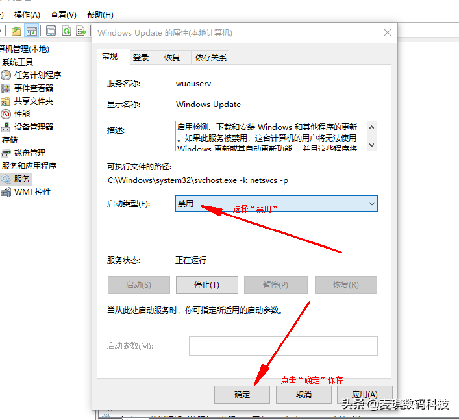This screenshot has height=420, width=459.
Task: Open Properties toolbar icon in Computer Management
Action: point(51,31)
